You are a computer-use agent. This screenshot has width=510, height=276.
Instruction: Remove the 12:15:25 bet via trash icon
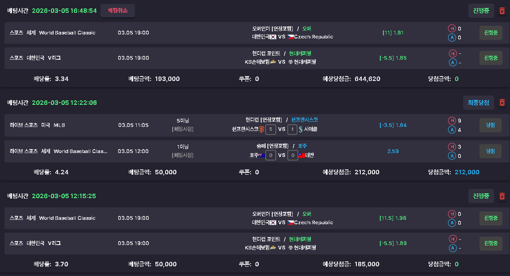coord(502,196)
